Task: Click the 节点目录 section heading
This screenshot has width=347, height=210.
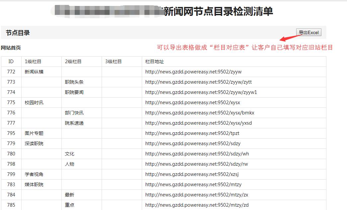Action: point(18,33)
